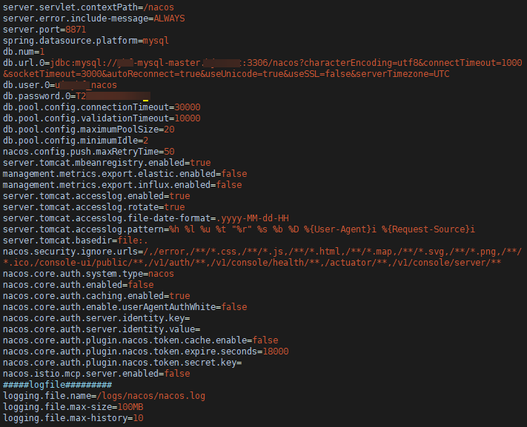Screen dimensions: 527x427
Task: Click the socketTimeout=3000 continuation line
Action: [226, 74]
